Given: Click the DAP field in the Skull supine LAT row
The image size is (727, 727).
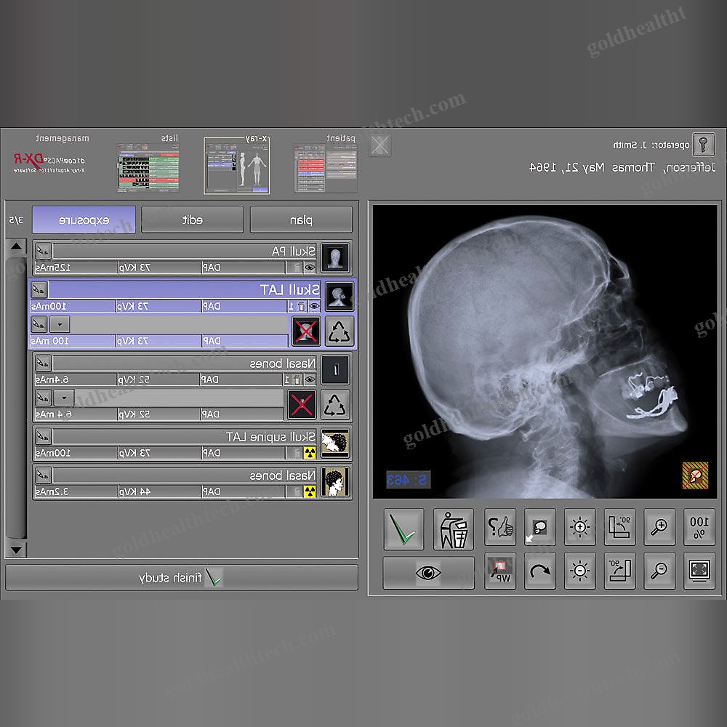Looking at the screenshot, I should (x=243, y=453).
